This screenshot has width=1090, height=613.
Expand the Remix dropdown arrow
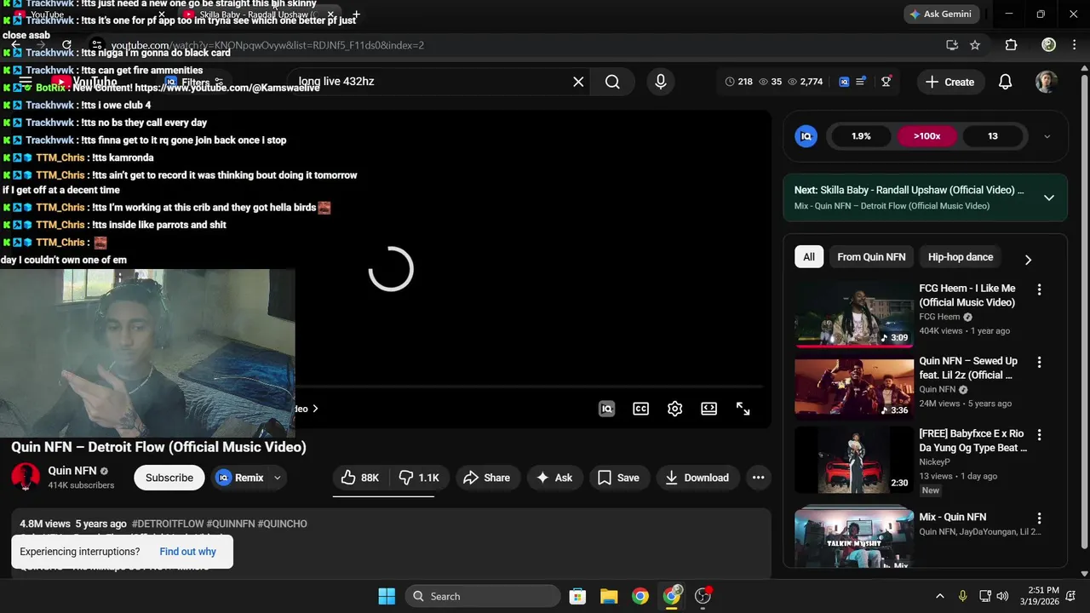(x=277, y=478)
